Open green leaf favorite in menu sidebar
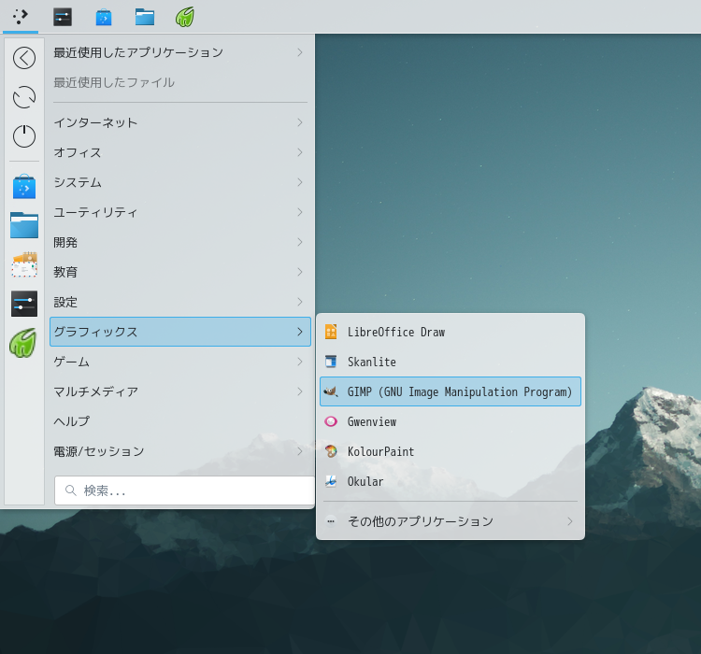The width and height of the screenshot is (701, 654). coord(22,343)
